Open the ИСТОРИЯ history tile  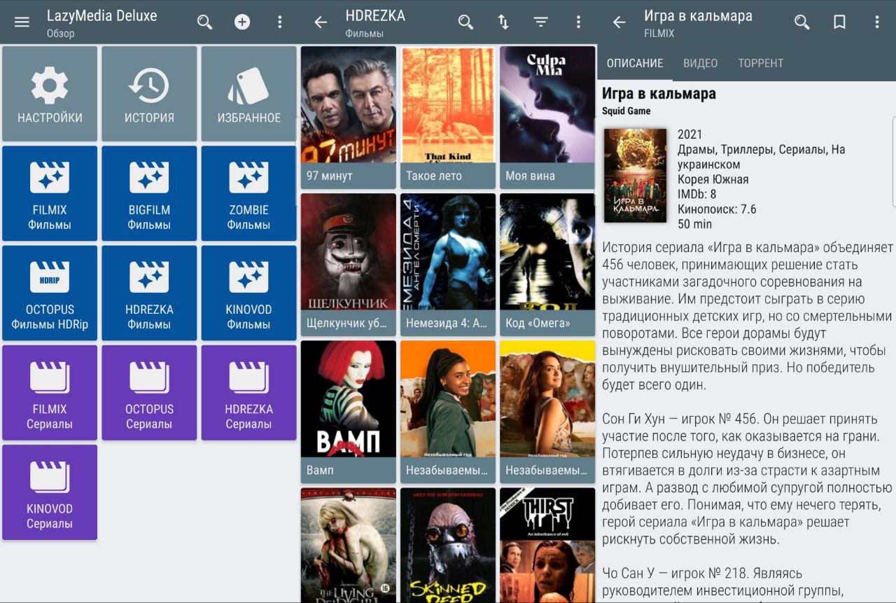click(x=149, y=94)
